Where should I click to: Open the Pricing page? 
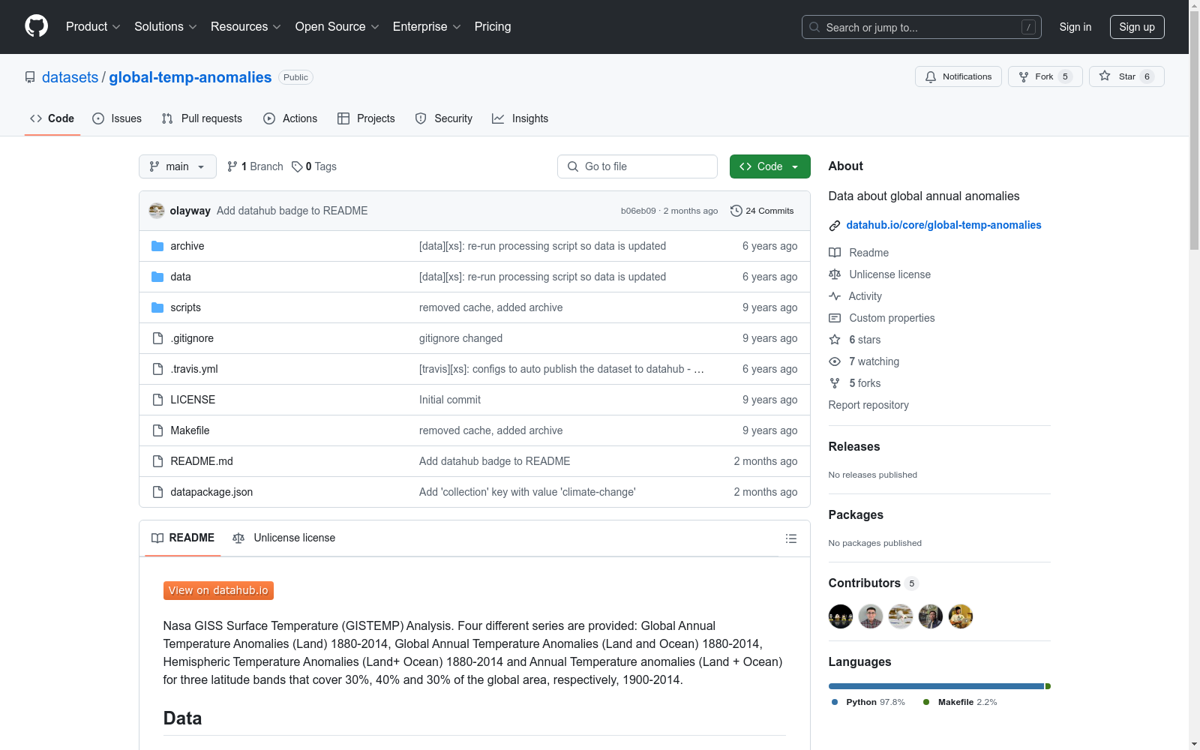click(493, 26)
